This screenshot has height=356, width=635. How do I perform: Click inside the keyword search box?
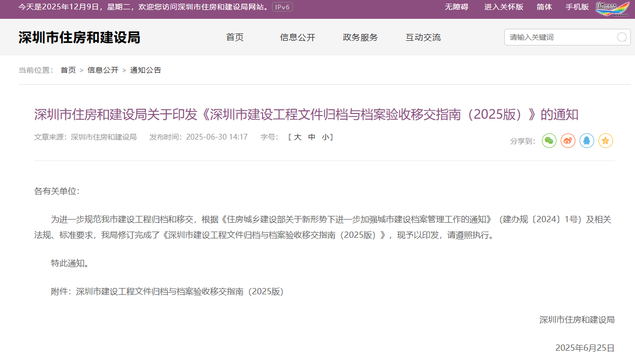[554, 37]
